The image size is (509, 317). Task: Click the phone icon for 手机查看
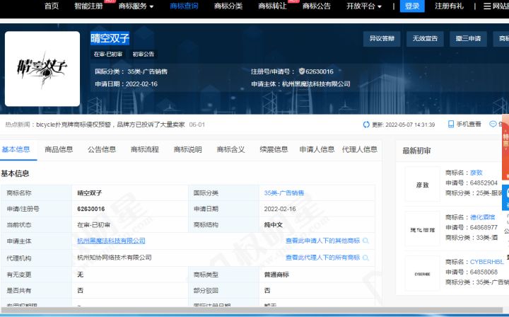click(x=451, y=124)
